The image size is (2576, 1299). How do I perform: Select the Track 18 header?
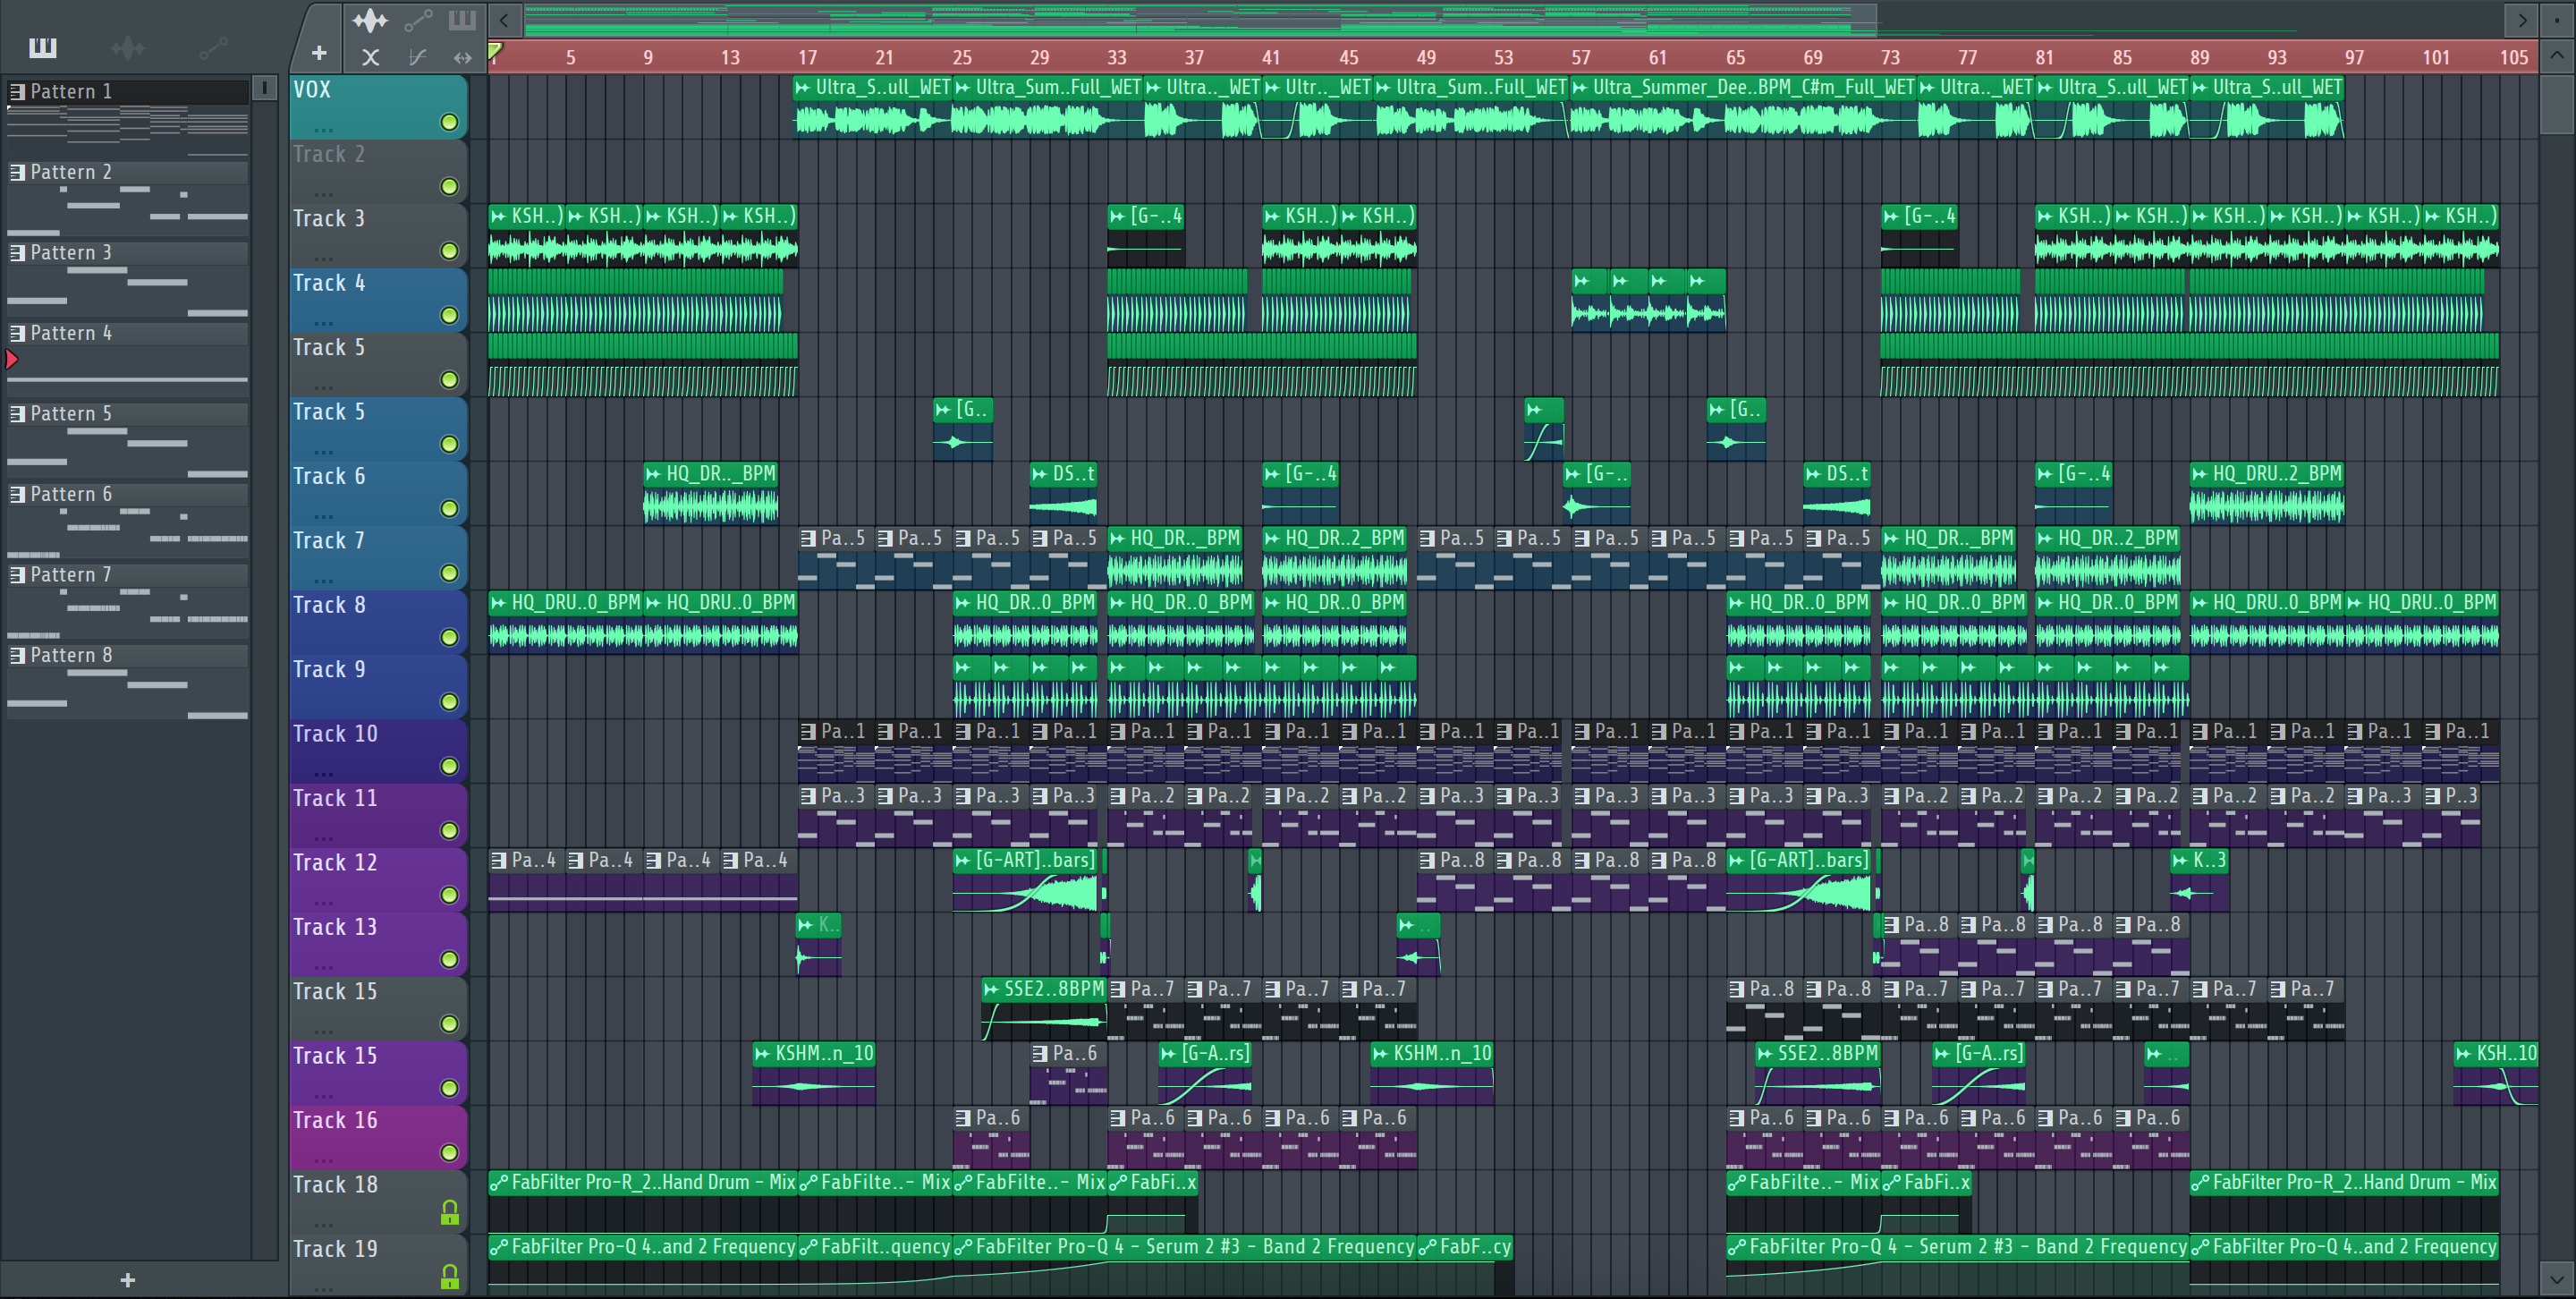tap(378, 1203)
